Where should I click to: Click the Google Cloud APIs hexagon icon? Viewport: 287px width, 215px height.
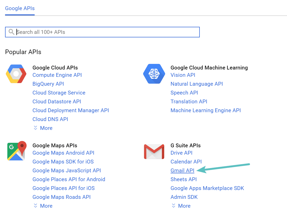point(16,74)
